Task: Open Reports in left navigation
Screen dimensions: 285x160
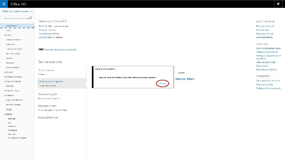Action: (x=10, y=86)
